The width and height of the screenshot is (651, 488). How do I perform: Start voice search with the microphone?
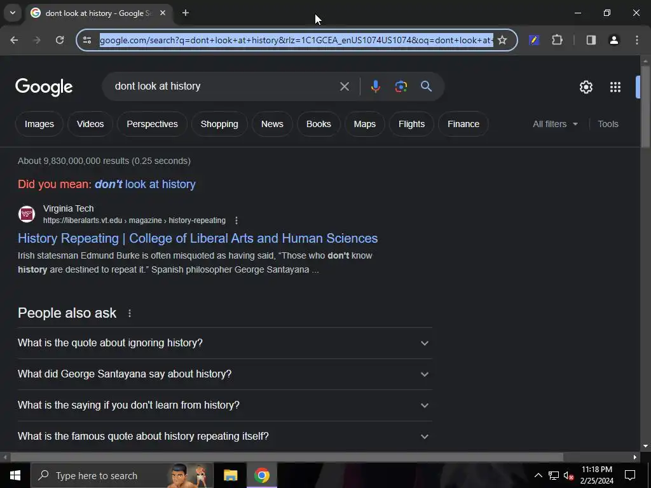coord(375,86)
